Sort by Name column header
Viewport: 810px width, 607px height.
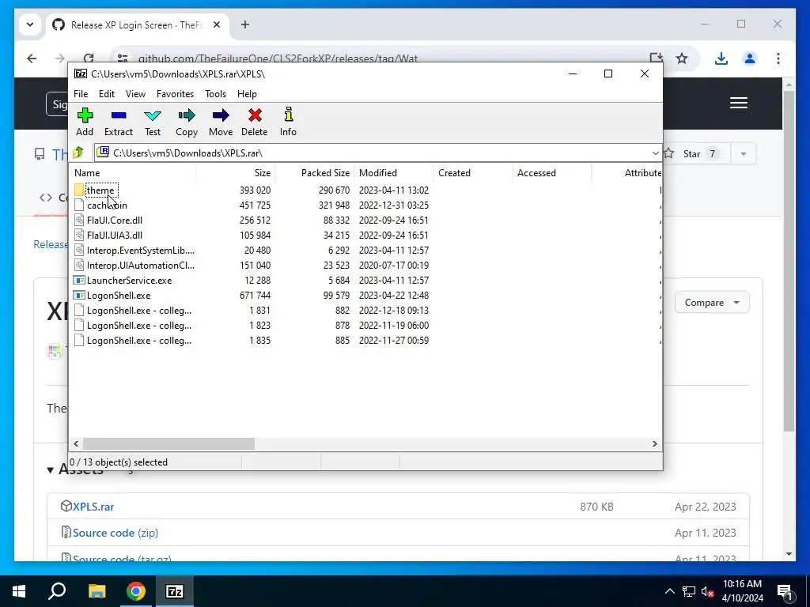tap(132, 173)
